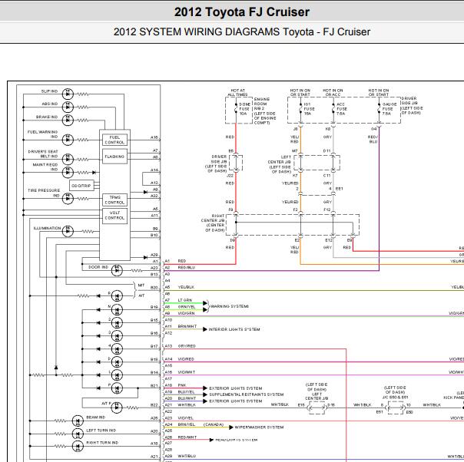464x462 pixels.
Task: Click the BRN/WHT wire label at A11
Action: click(x=187, y=326)
